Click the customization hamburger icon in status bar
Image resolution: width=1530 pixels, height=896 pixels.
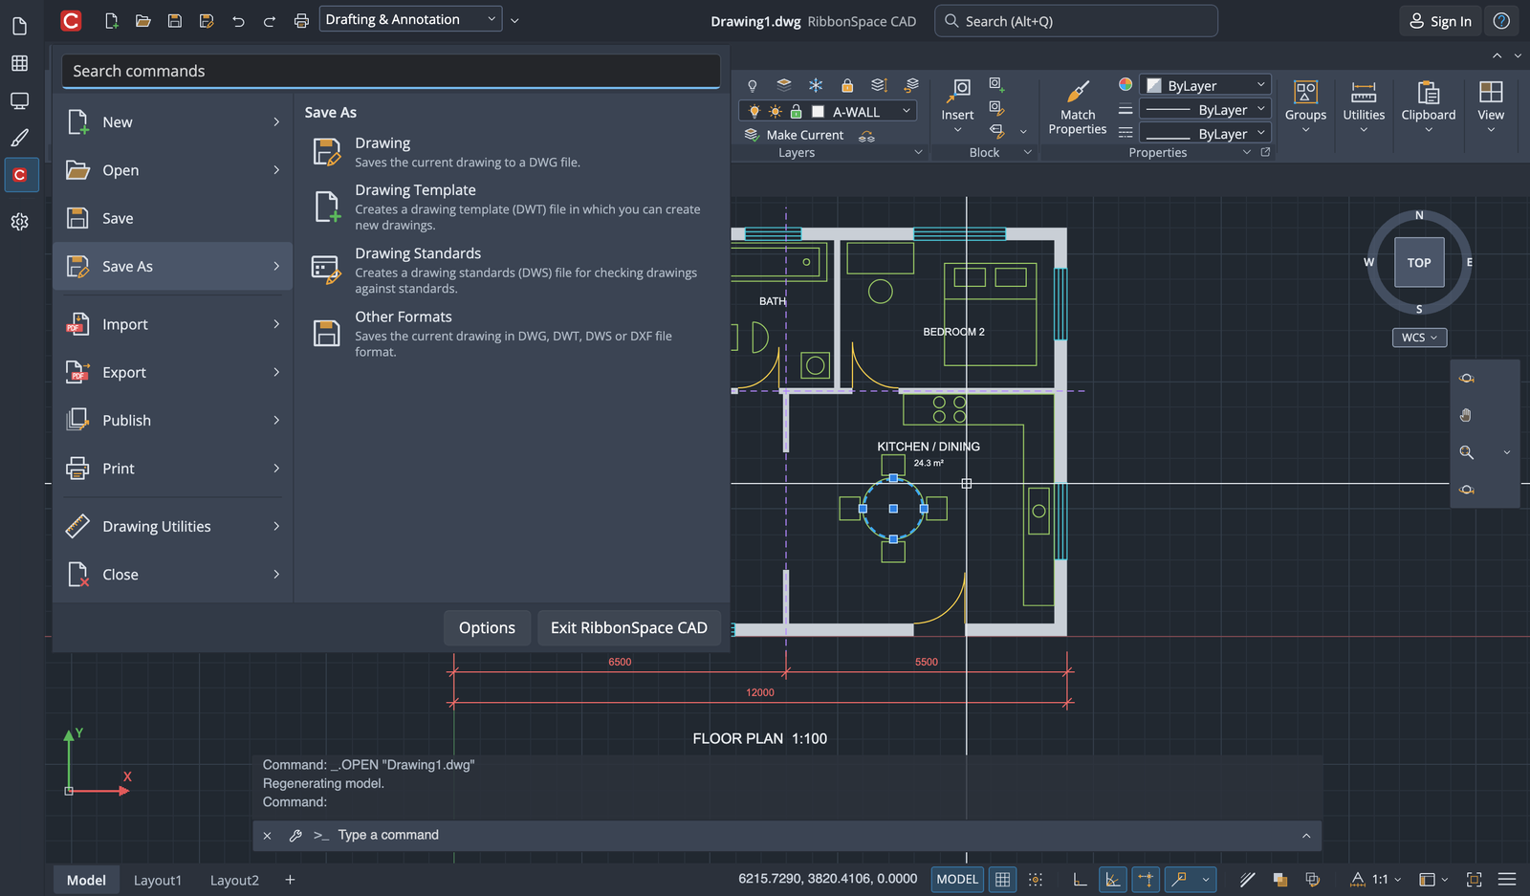1507,879
